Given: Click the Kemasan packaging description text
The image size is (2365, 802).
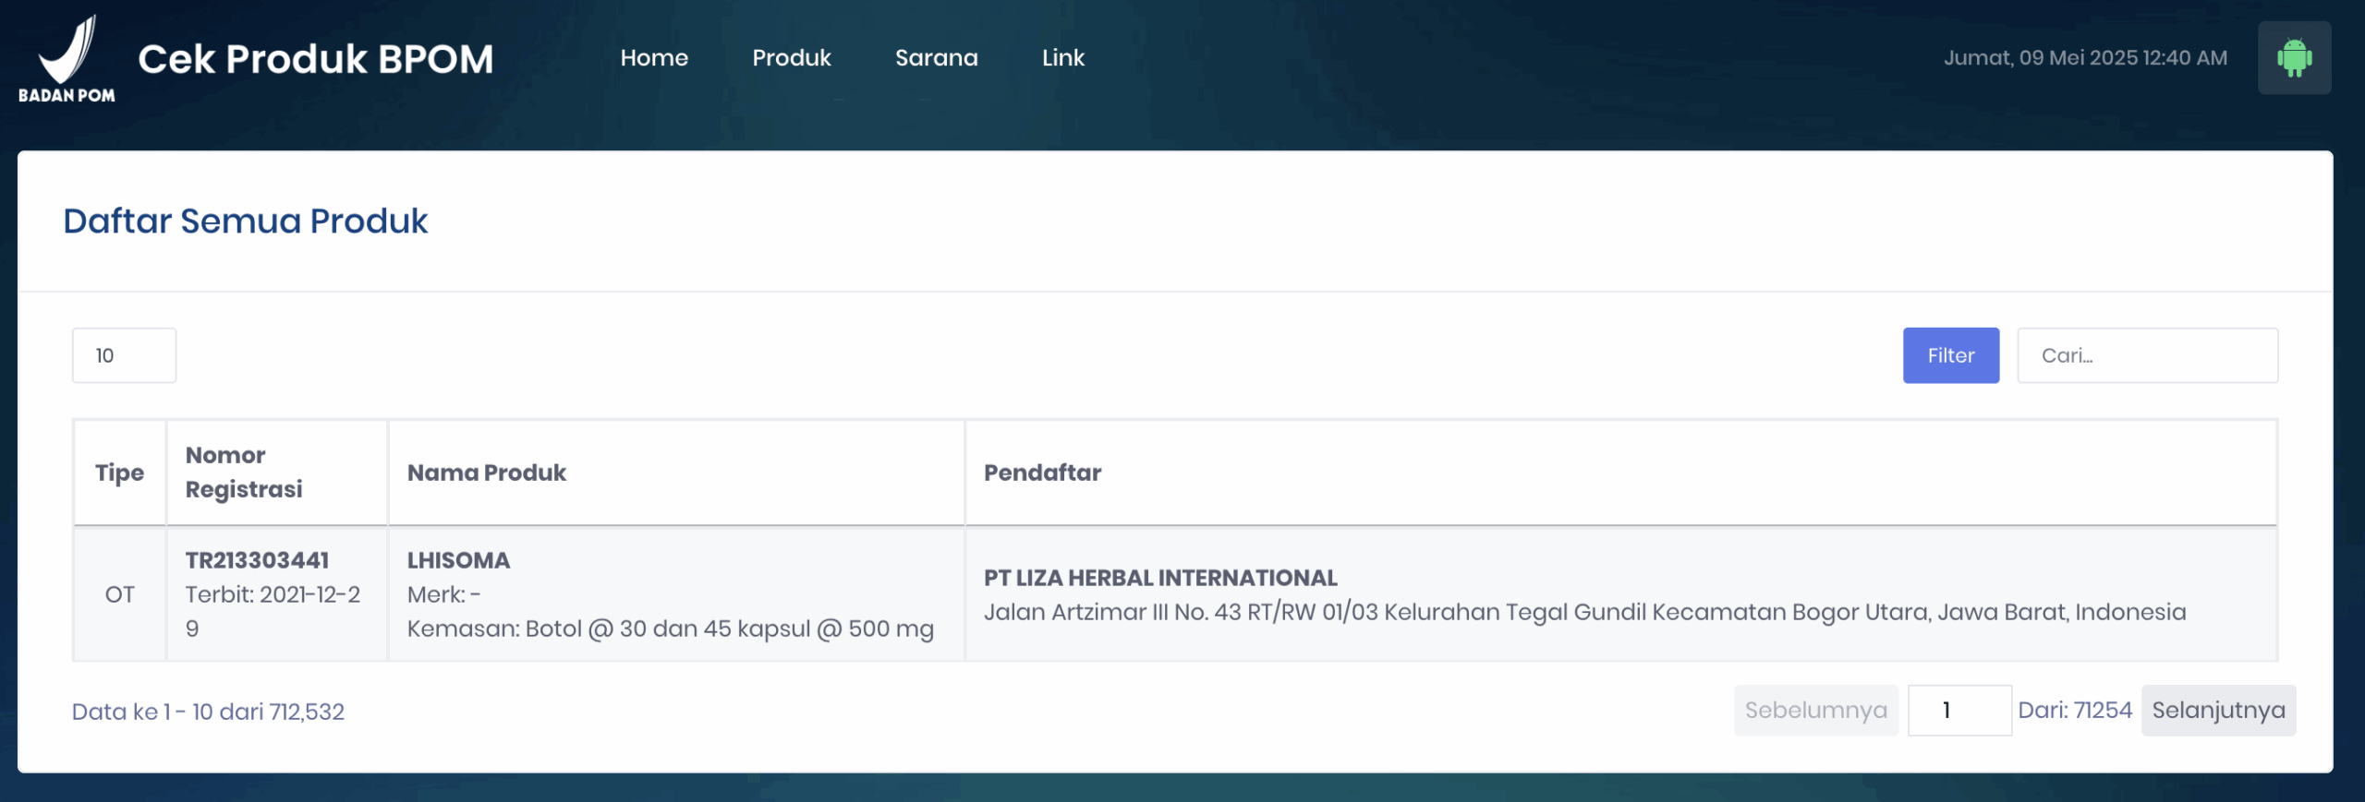Looking at the screenshot, I should [x=671, y=628].
